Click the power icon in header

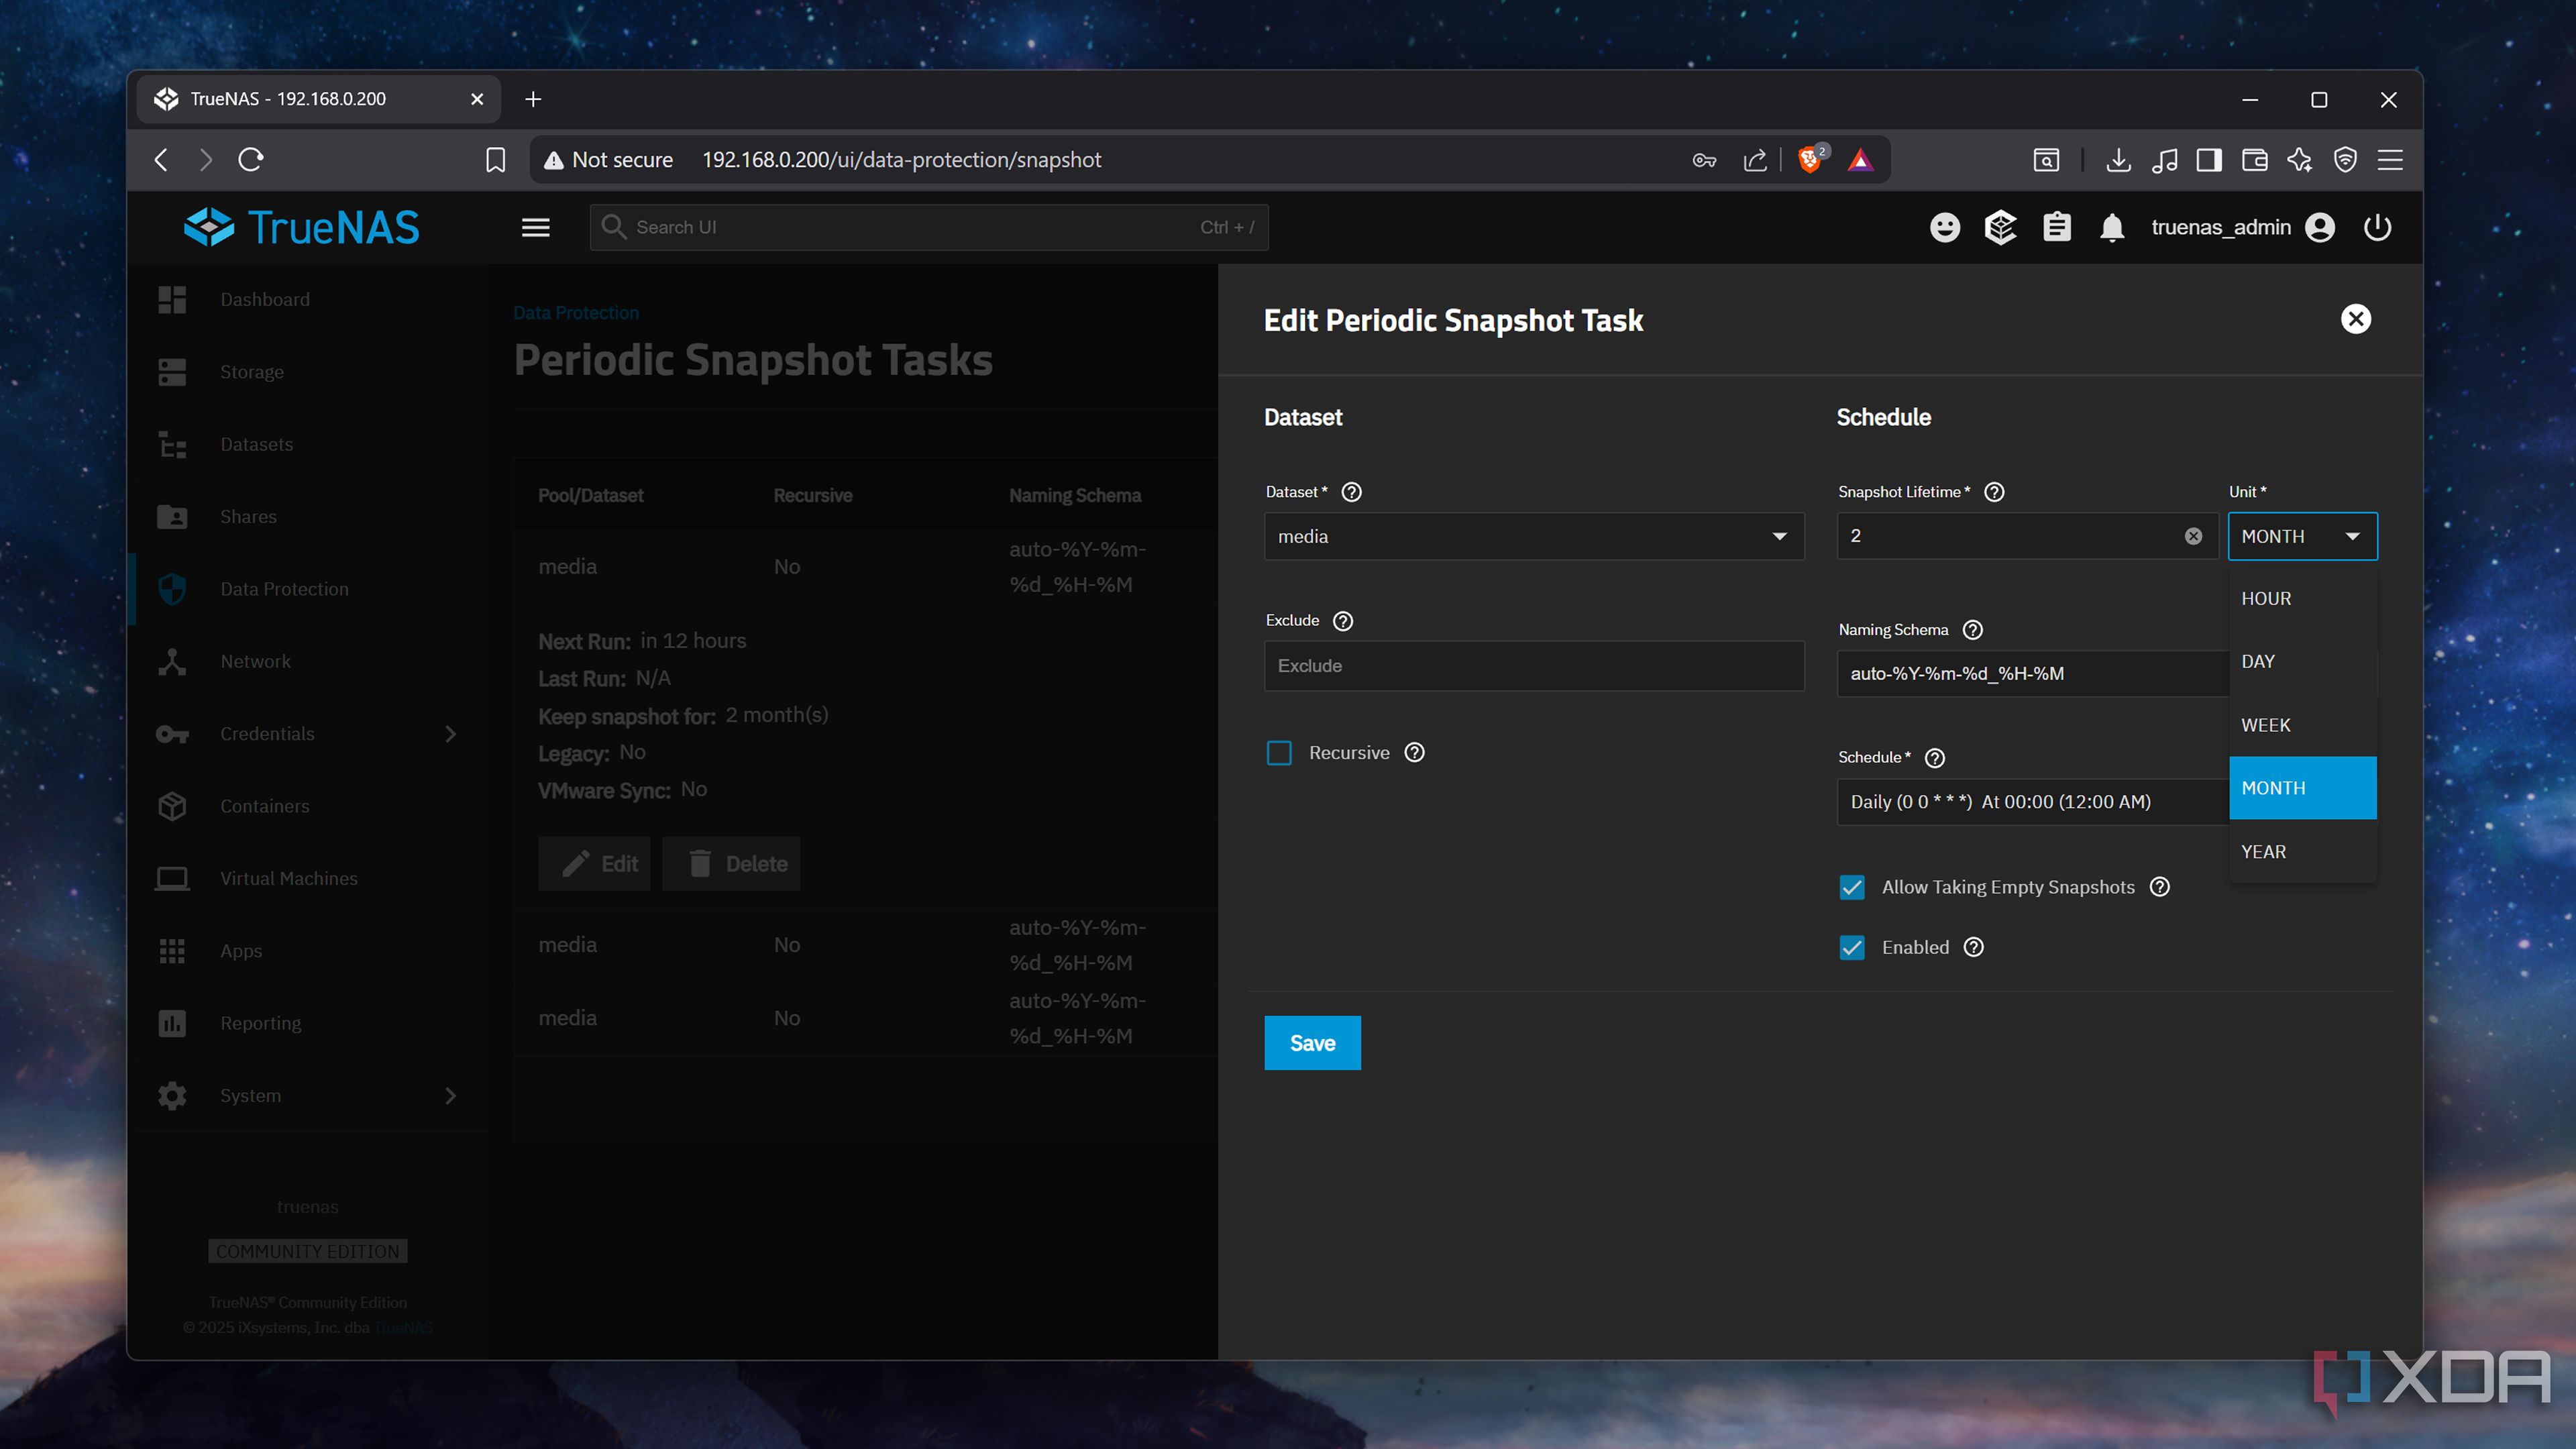coord(2377,227)
